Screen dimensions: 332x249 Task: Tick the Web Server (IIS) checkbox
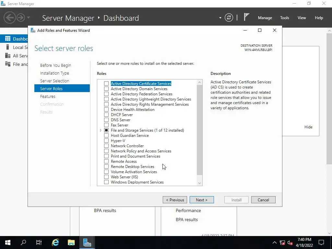tap(106, 177)
